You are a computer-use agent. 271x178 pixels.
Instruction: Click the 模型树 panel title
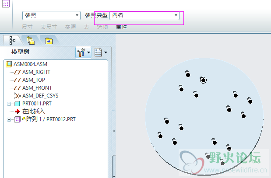20,52
